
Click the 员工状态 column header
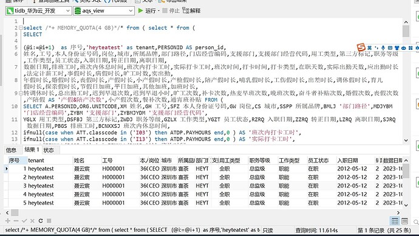322,161
